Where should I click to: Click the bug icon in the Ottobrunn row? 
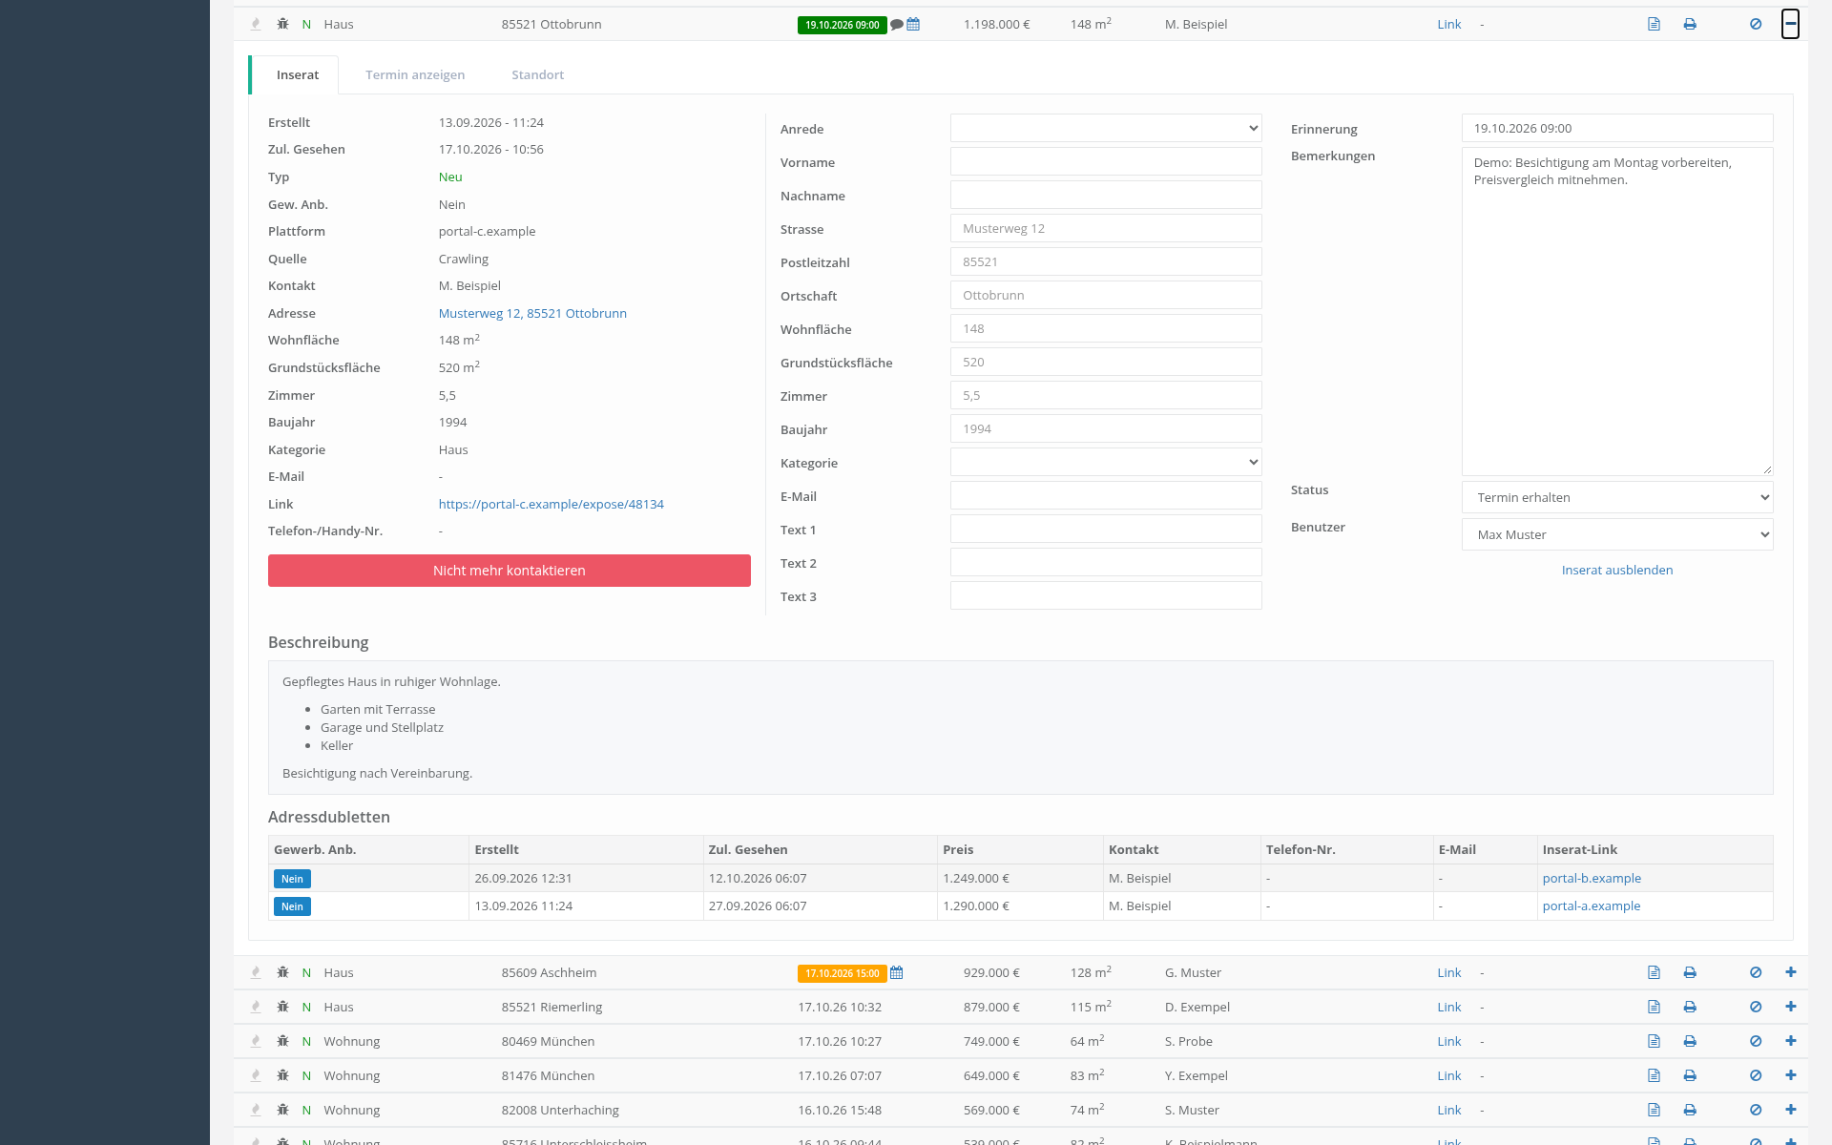[282, 24]
